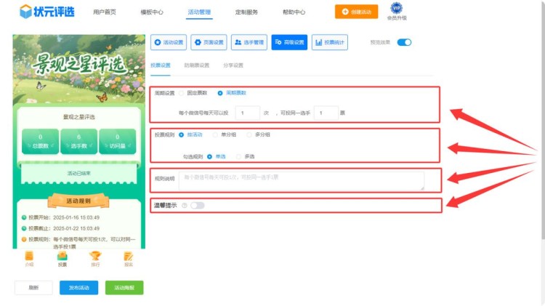Click the 报名 sign-up icon
This screenshot has height=306, width=545.
coord(129,257)
